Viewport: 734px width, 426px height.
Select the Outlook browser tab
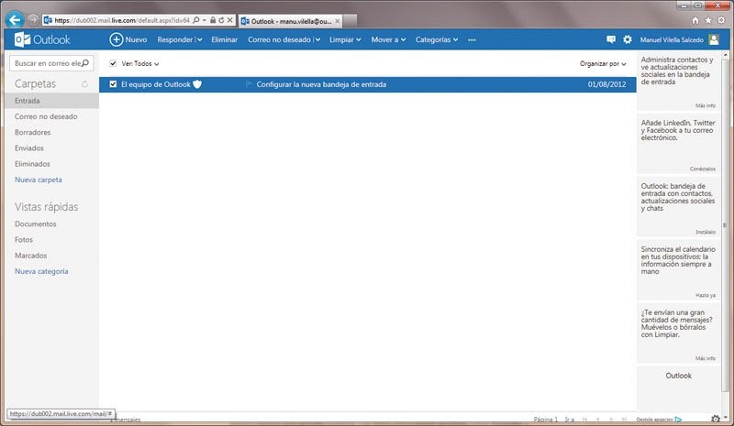pos(290,21)
